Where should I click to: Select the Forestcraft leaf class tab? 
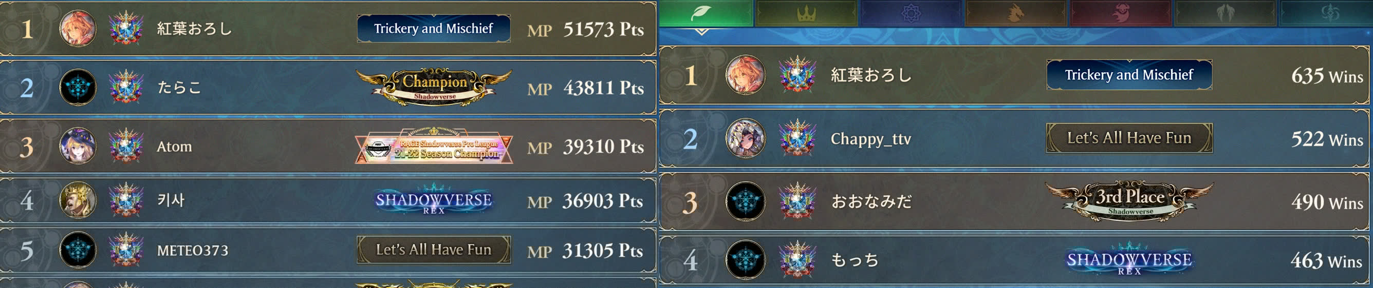coord(706,13)
